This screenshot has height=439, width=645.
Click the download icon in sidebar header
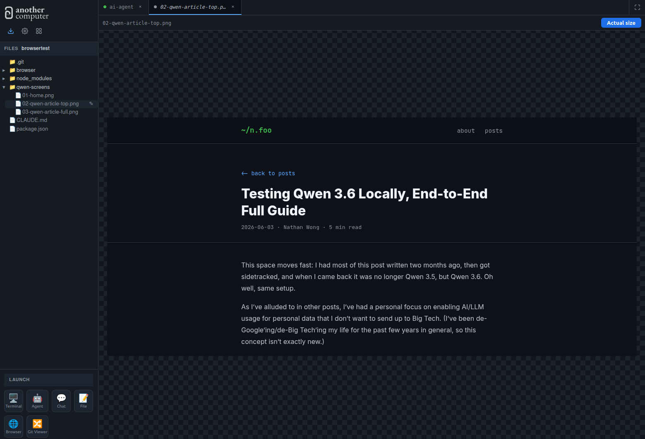click(x=11, y=31)
